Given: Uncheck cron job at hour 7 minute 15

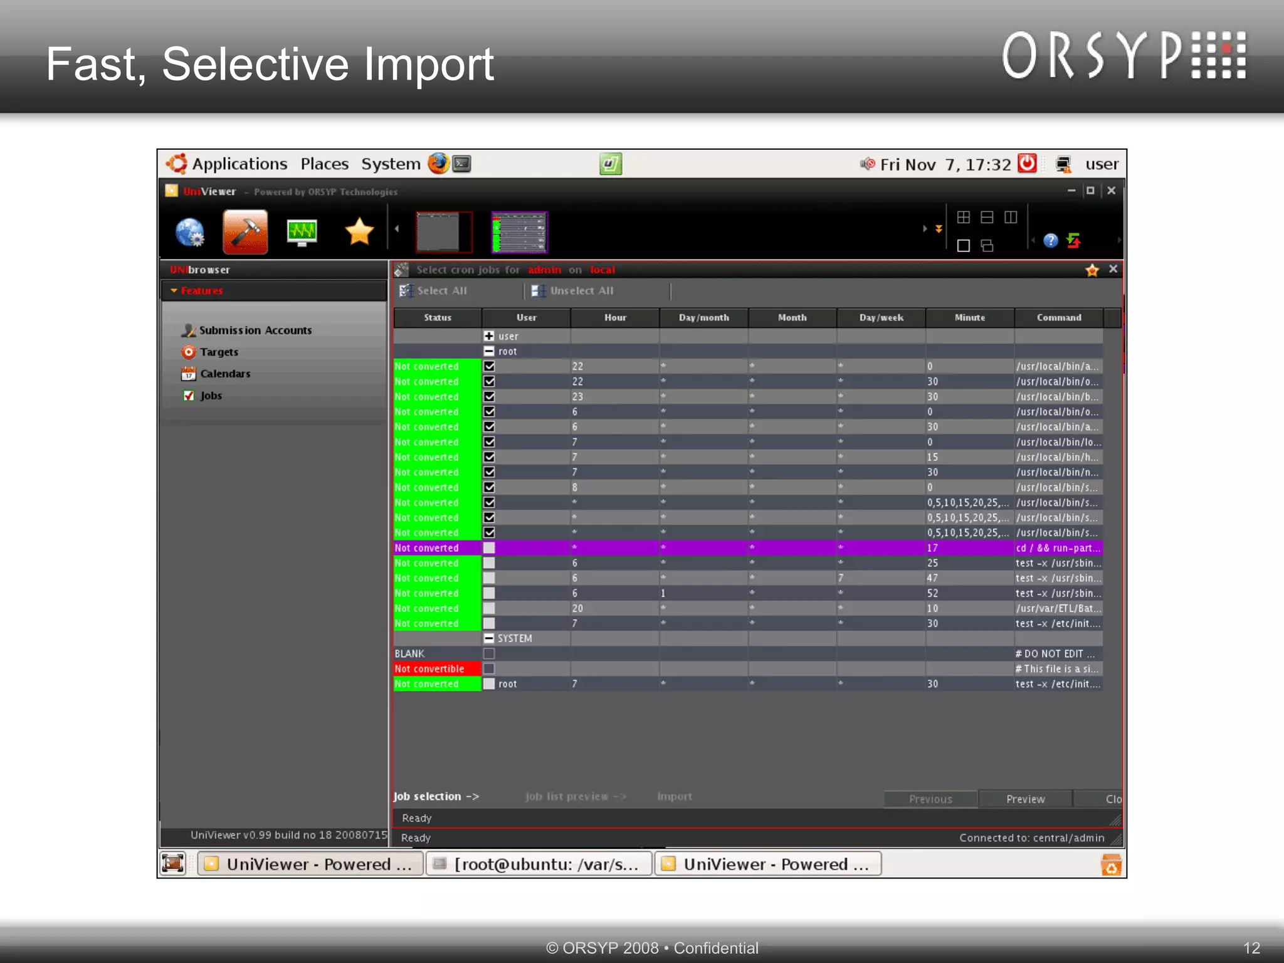Looking at the screenshot, I should 490,457.
